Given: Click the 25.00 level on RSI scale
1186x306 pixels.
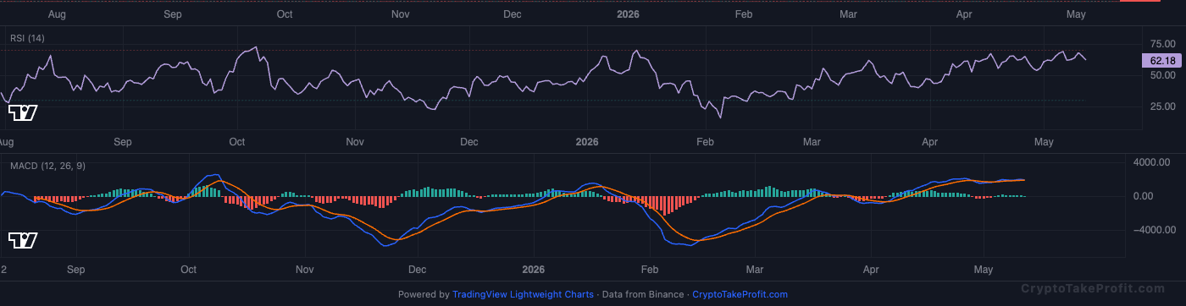Looking at the screenshot, I should tap(1162, 107).
